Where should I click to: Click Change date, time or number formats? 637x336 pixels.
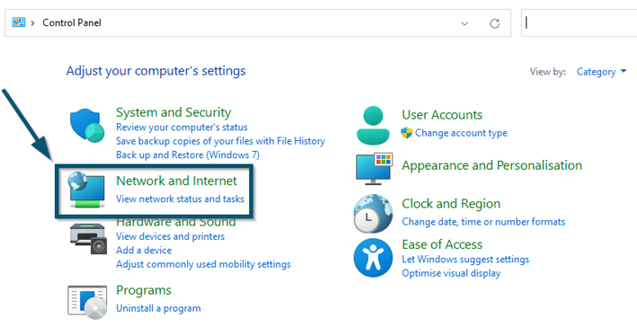483,222
